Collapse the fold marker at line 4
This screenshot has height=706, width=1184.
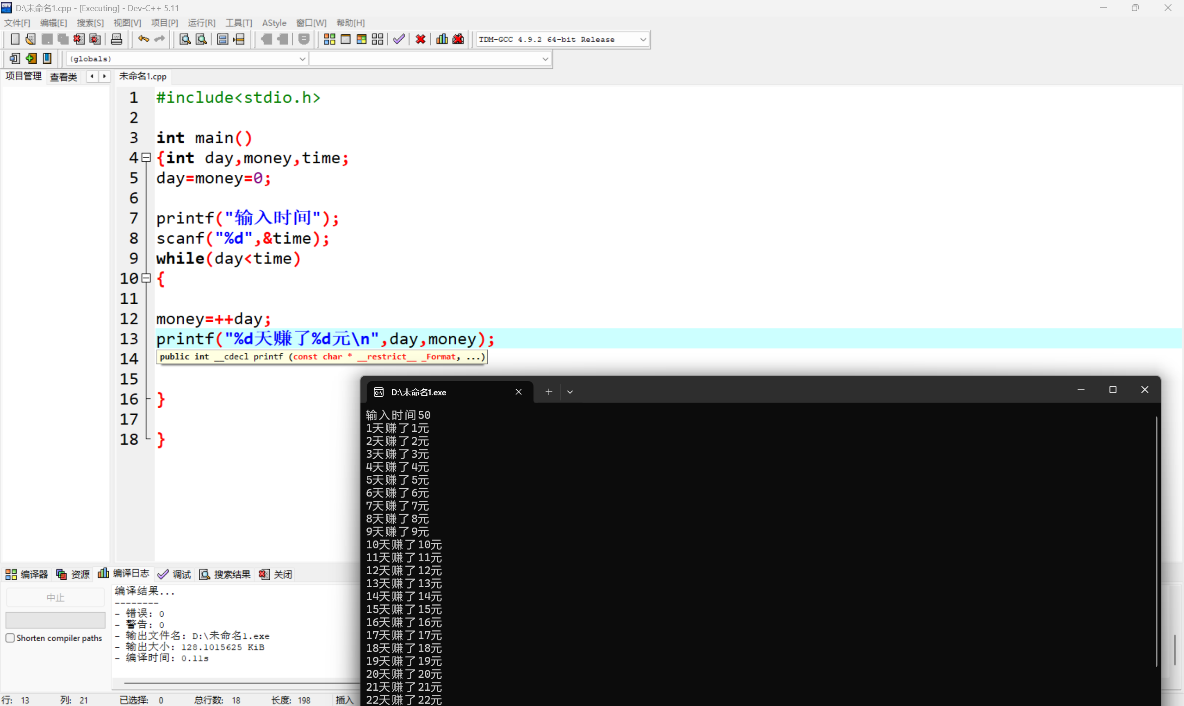(x=147, y=158)
